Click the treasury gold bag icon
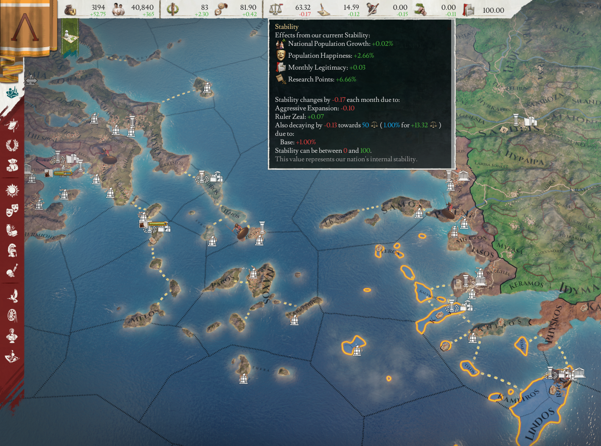 click(70, 9)
